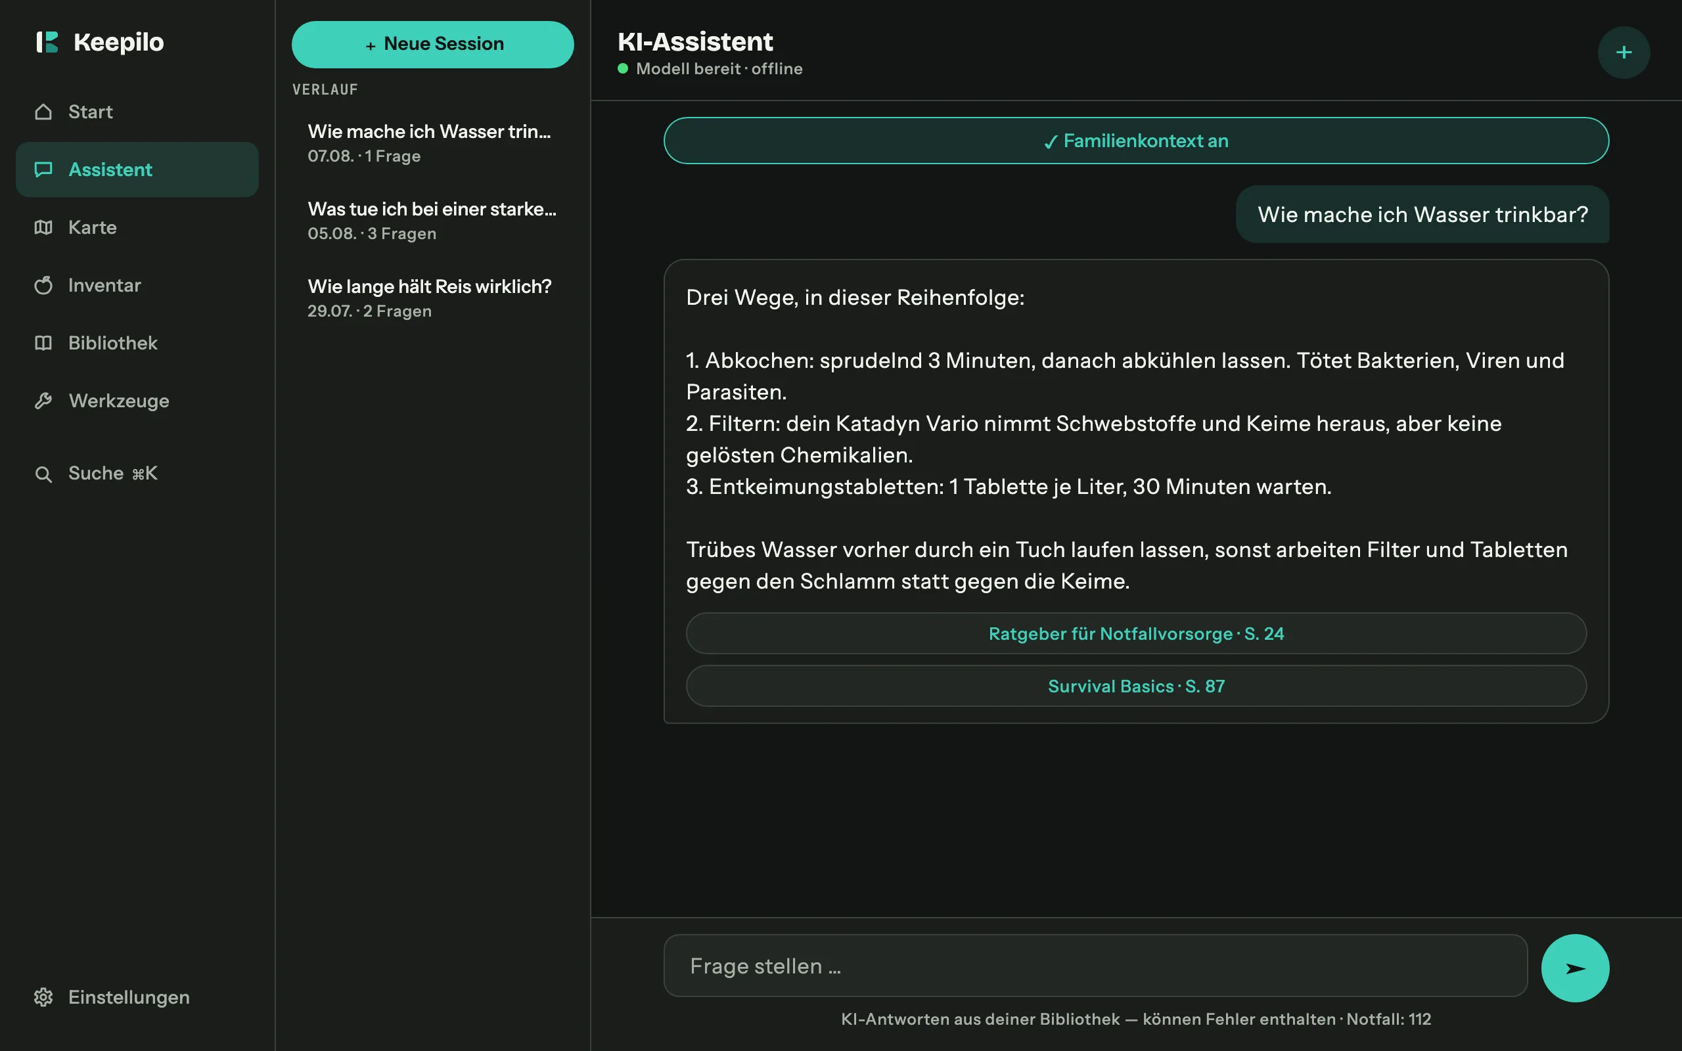
Task: Send the question with the arrow button
Action: (1575, 968)
